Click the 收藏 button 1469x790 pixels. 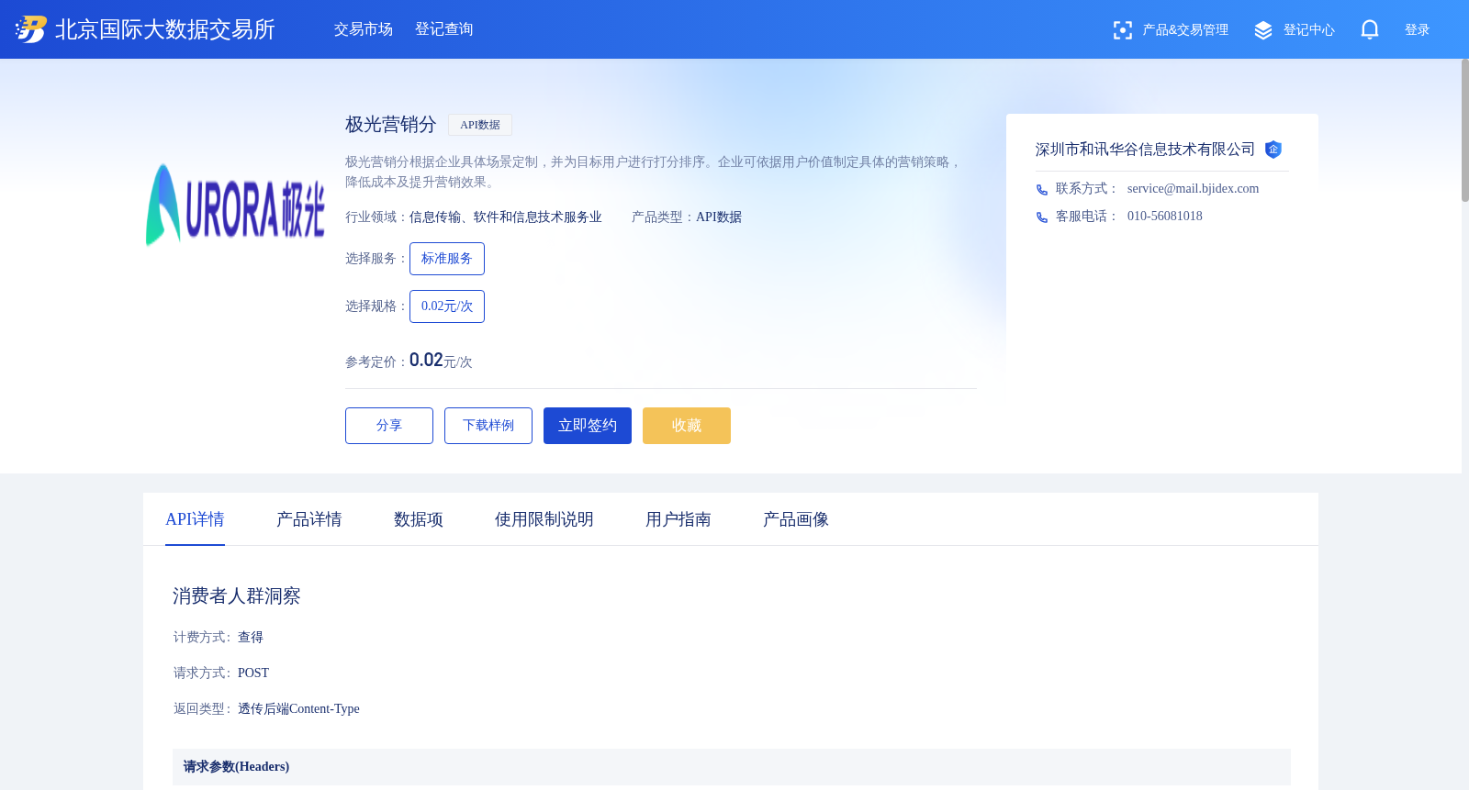pos(687,426)
